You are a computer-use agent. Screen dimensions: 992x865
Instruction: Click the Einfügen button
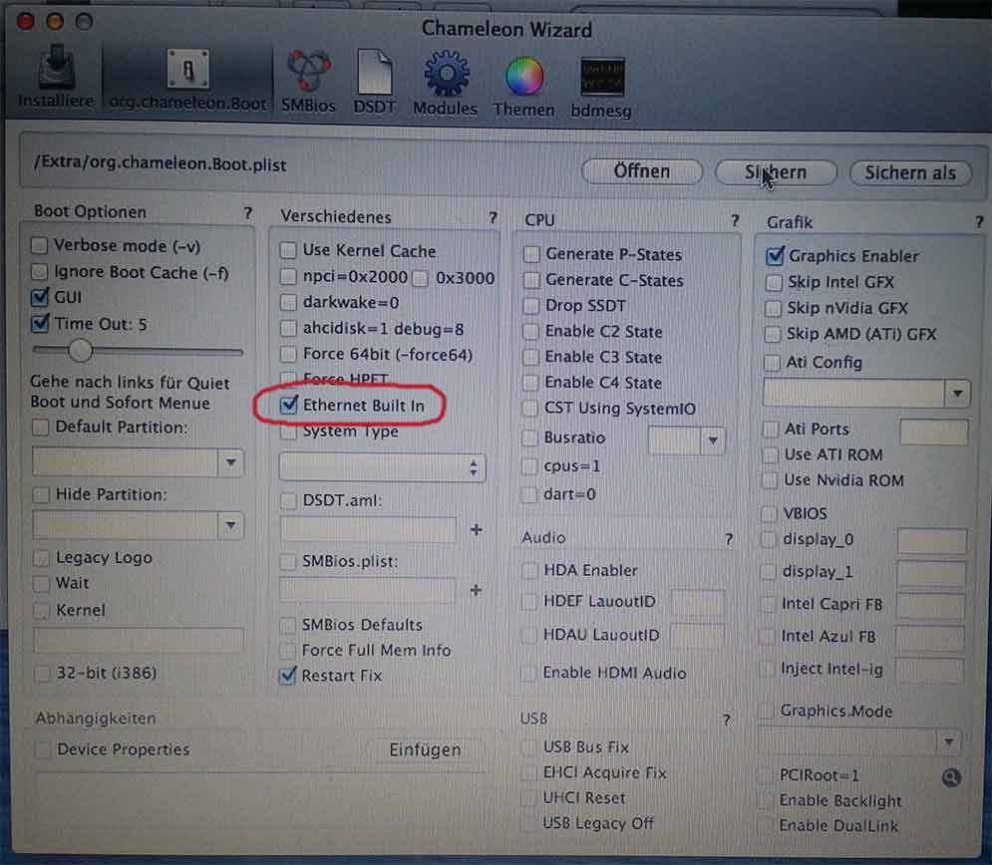pyautogui.click(x=425, y=750)
